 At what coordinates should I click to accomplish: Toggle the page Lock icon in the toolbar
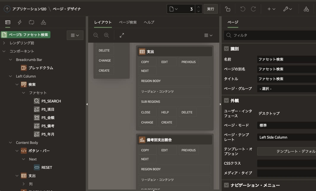point(227,9)
